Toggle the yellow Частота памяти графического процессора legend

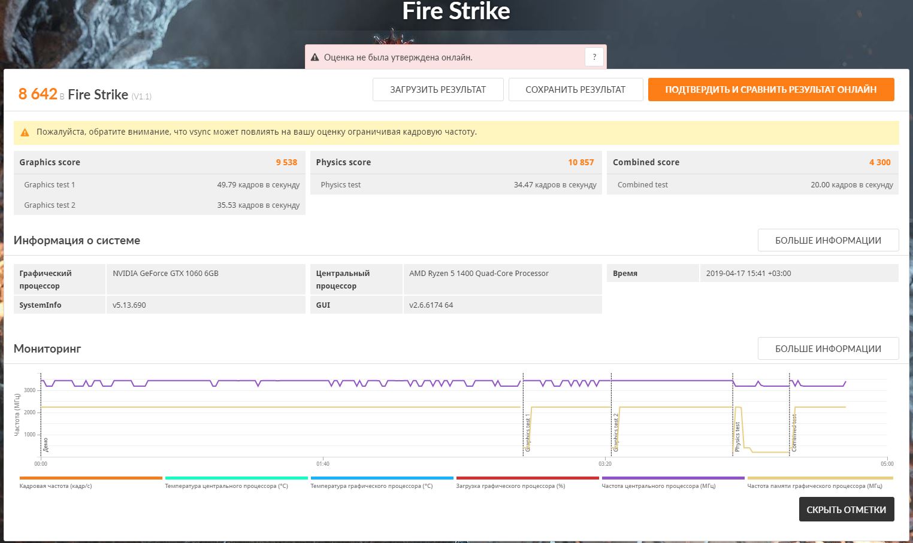820,483
